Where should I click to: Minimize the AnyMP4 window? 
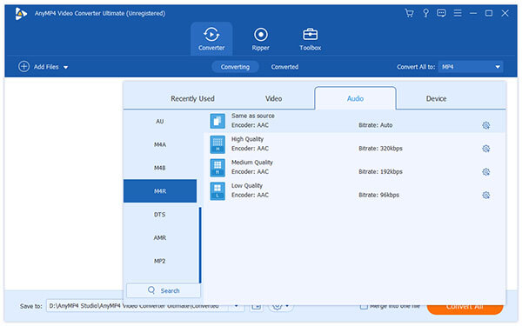coord(473,13)
